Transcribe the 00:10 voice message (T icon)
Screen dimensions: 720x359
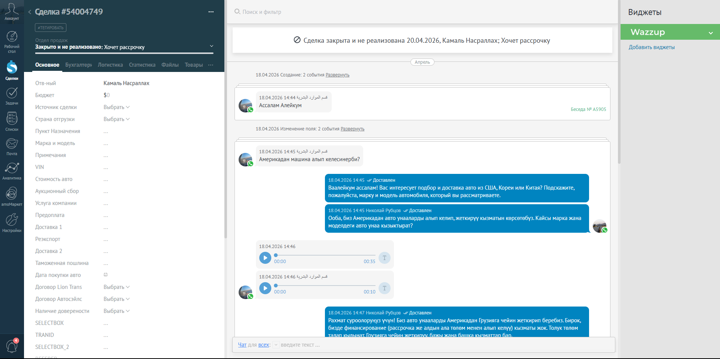(x=384, y=288)
